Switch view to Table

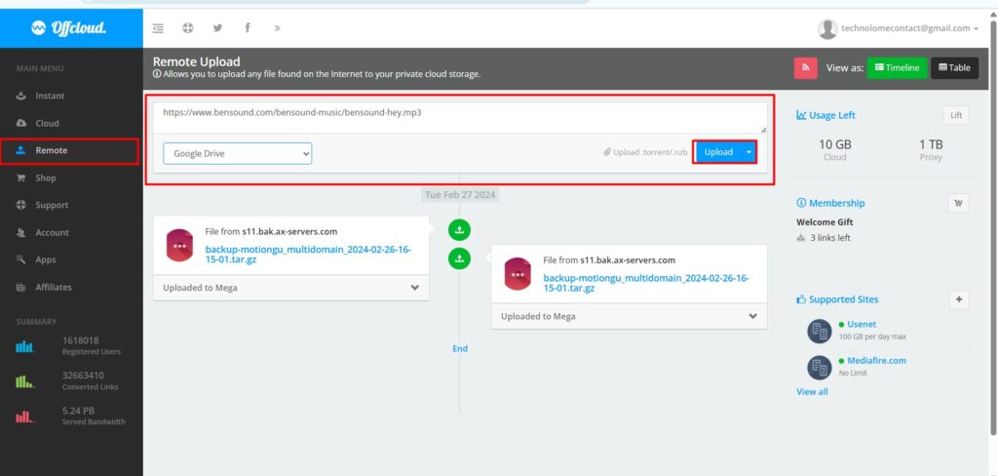[x=954, y=67]
